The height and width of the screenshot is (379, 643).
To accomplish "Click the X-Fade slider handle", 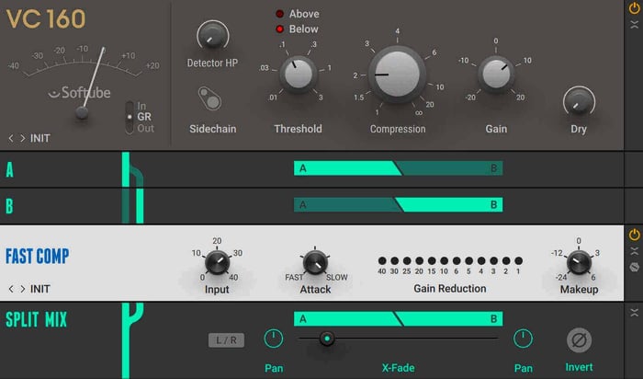I will tap(327, 339).
